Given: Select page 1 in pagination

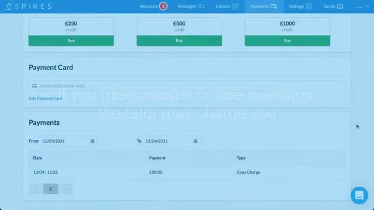Looking at the screenshot, I should (51, 189).
